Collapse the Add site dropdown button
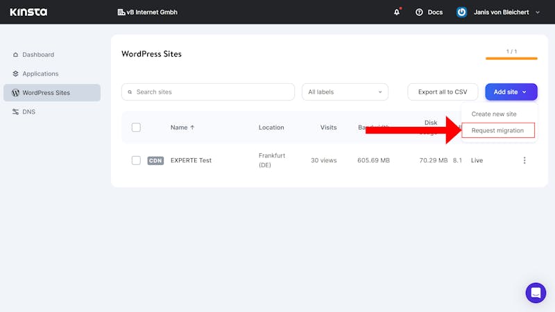555x312 pixels. pyautogui.click(x=511, y=92)
